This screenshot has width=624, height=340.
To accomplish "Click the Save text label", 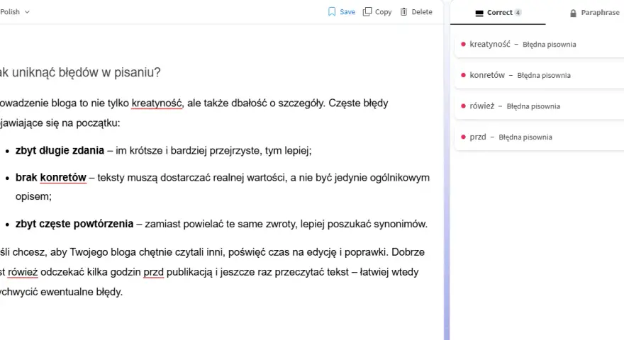I will tap(347, 12).
